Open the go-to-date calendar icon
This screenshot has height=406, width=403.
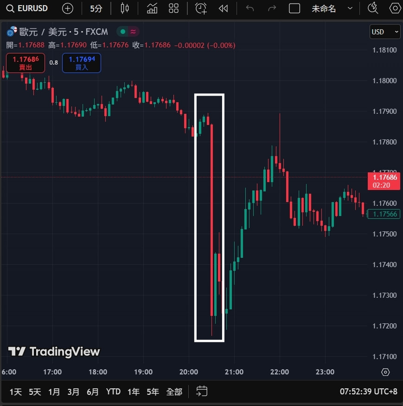point(202,391)
